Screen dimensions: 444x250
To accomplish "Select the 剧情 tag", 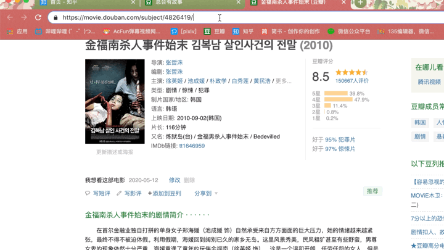I will (420, 136).
